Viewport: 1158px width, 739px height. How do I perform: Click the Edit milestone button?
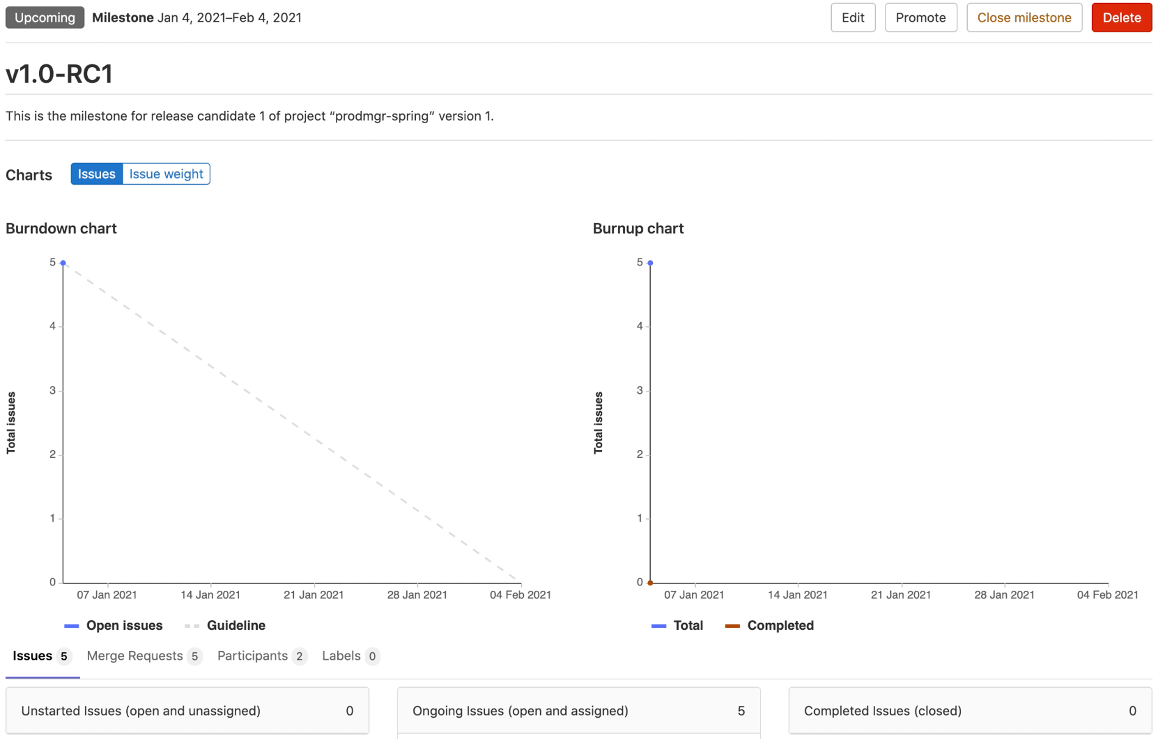tap(852, 17)
